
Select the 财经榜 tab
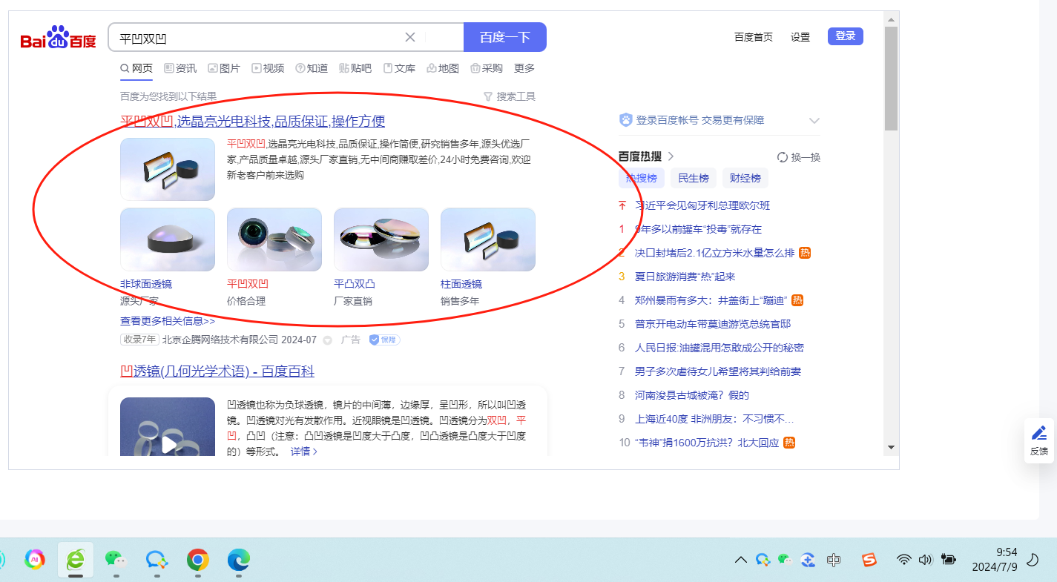pyautogui.click(x=745, y=178)
